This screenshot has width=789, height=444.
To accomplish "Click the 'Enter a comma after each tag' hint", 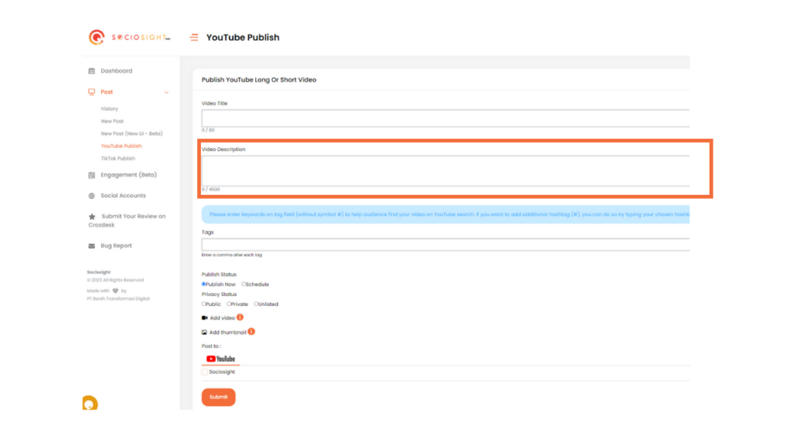I will coord(232,255).
